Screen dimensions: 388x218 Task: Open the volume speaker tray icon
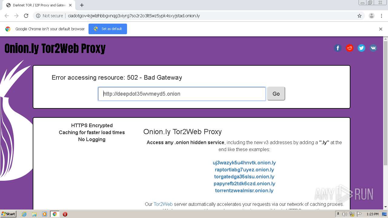(345, 214)
